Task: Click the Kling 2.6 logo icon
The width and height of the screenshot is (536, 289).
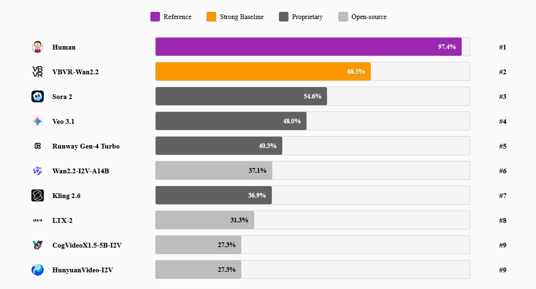Action: pos(38,196)
